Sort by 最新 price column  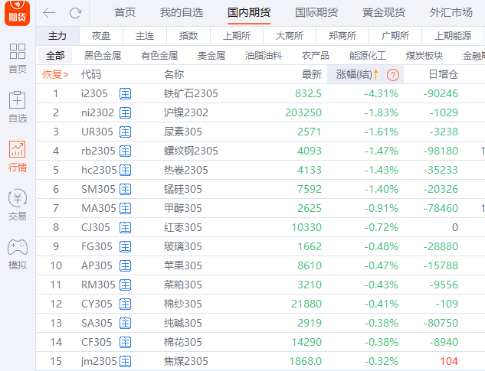click(311, 74)
